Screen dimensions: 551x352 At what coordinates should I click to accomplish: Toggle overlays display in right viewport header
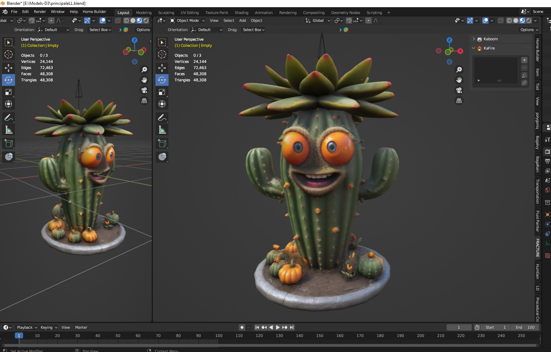(485, 21)
